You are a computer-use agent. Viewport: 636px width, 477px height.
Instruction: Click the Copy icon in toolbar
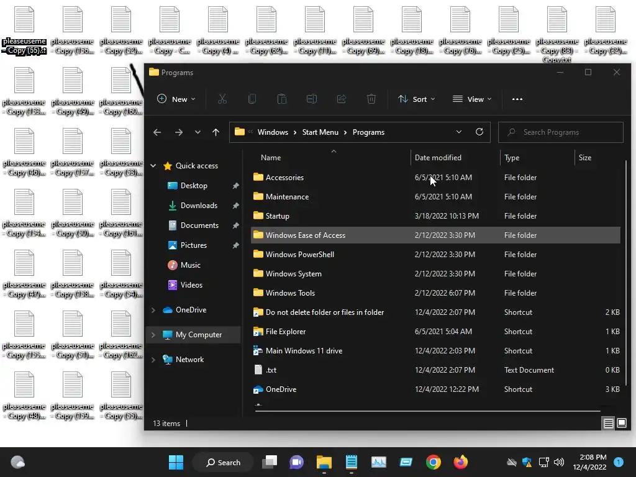(x=252, y=99)
